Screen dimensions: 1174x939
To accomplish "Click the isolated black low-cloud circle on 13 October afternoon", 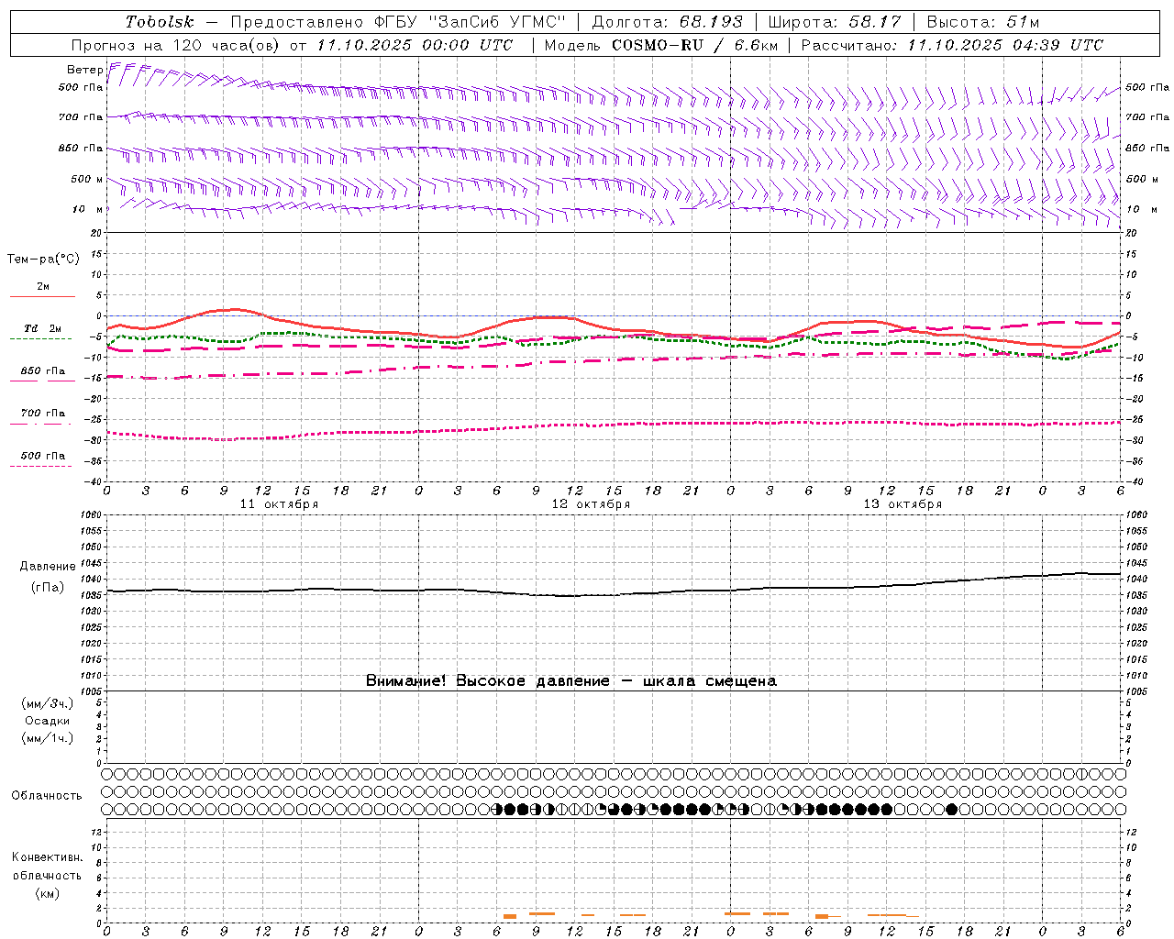I will pos(951,809).
